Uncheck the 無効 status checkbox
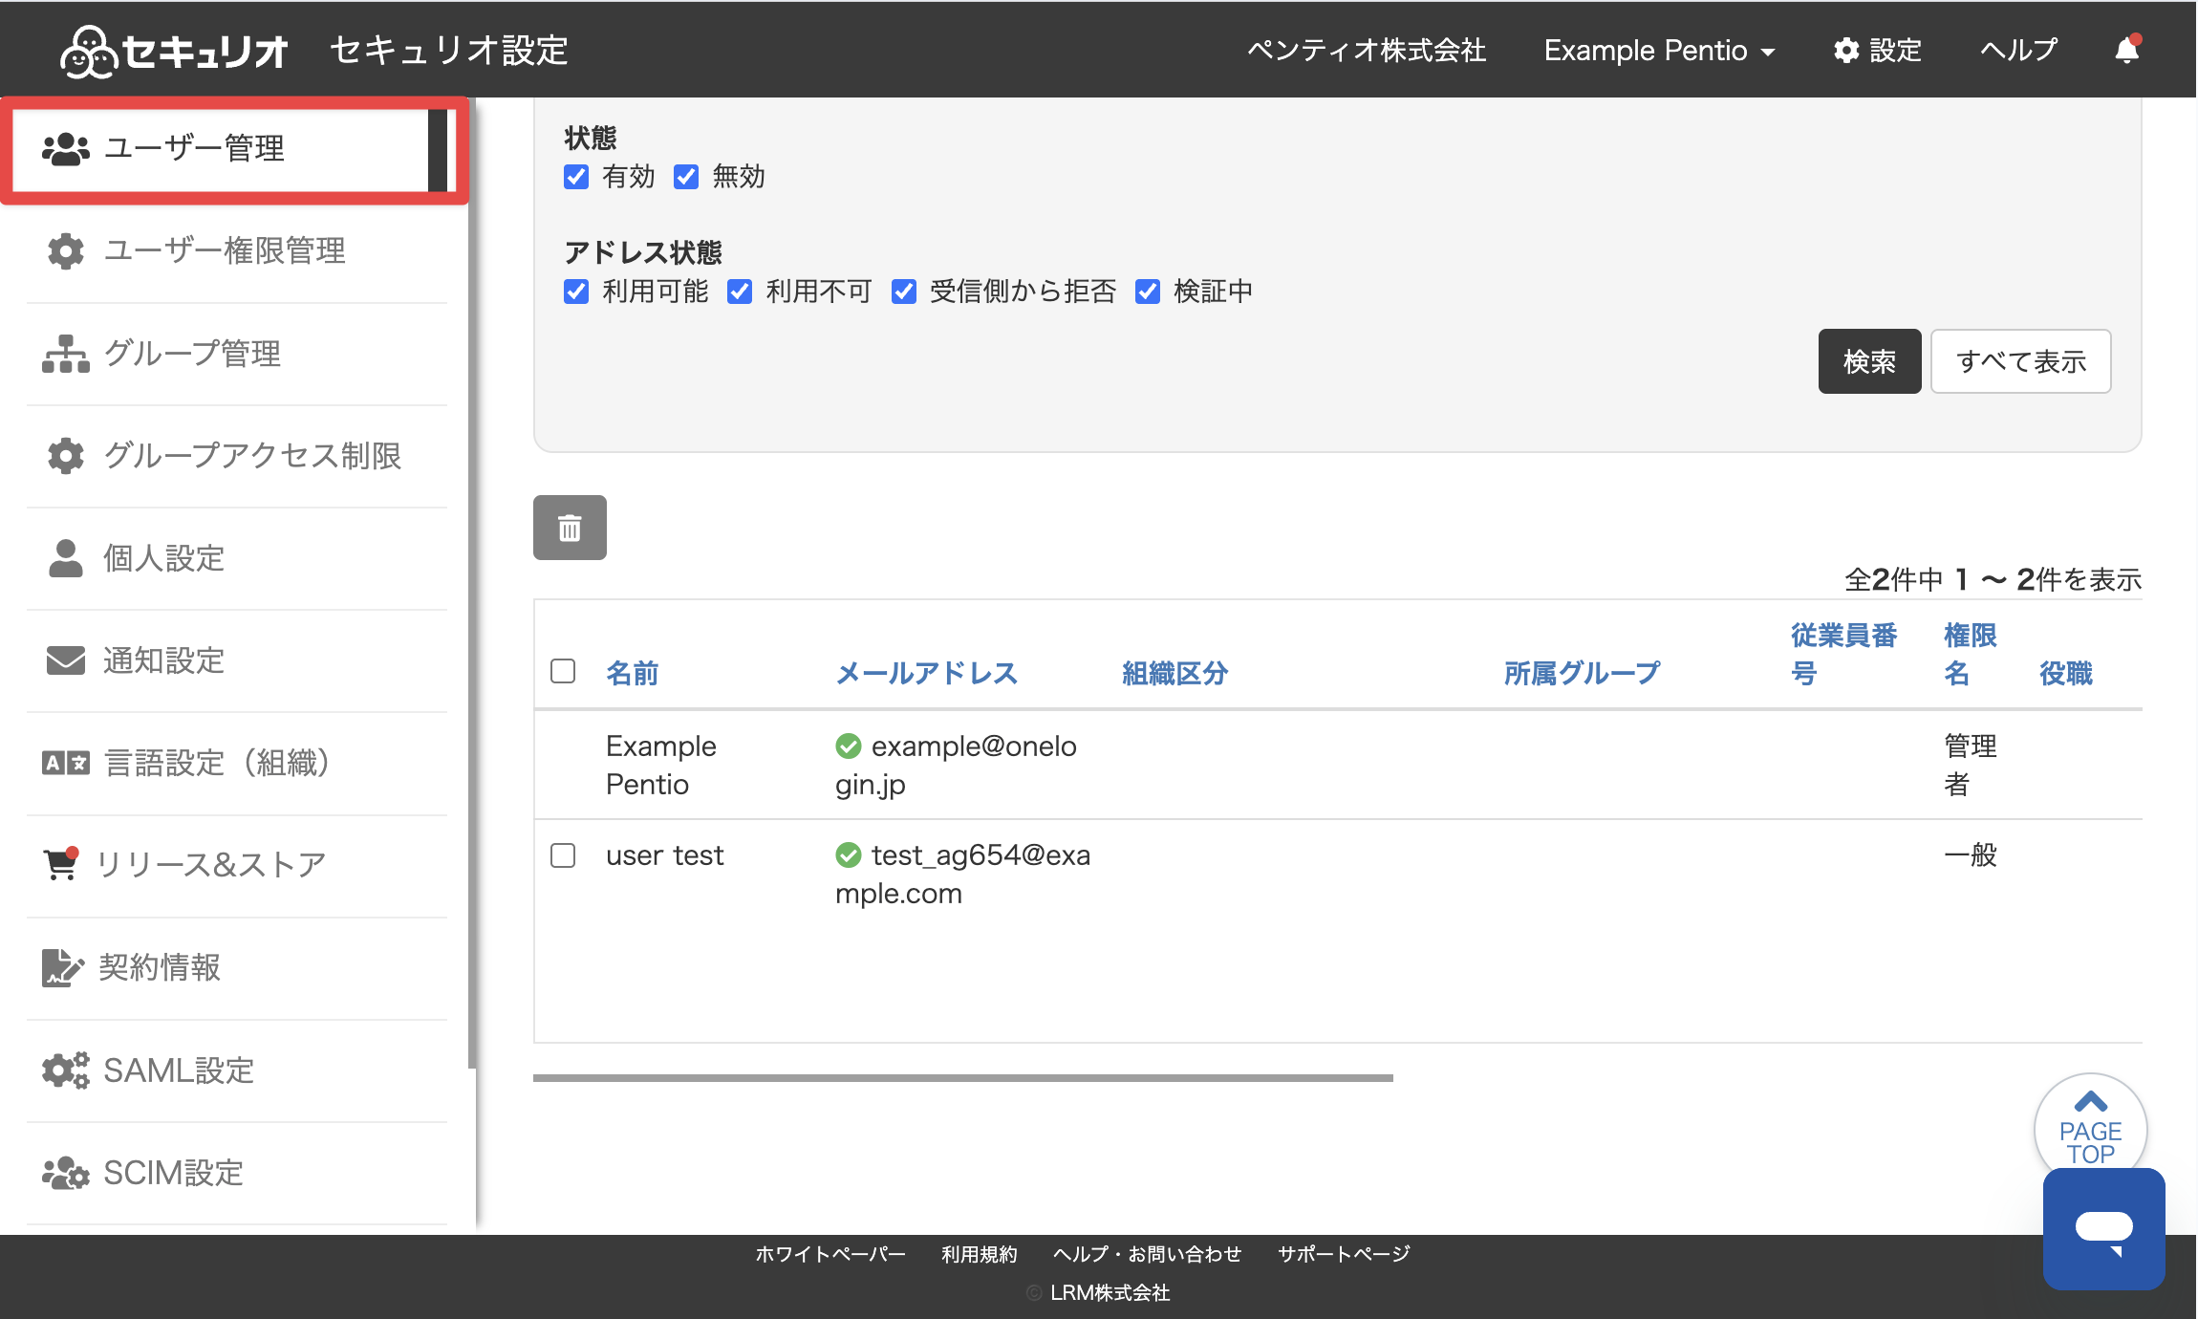This screenshot has width=2198, height=1319. click(x=686, y=177)
